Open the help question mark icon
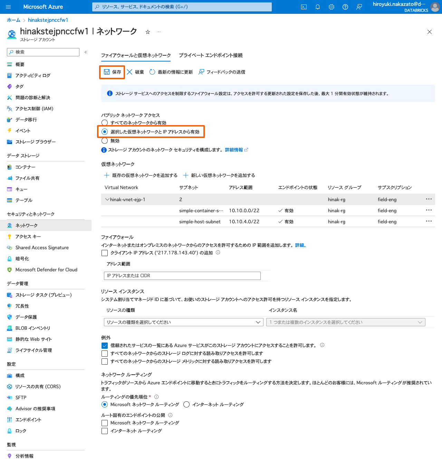The height and width of the screenshot is (459, 442). pos(345,7)
